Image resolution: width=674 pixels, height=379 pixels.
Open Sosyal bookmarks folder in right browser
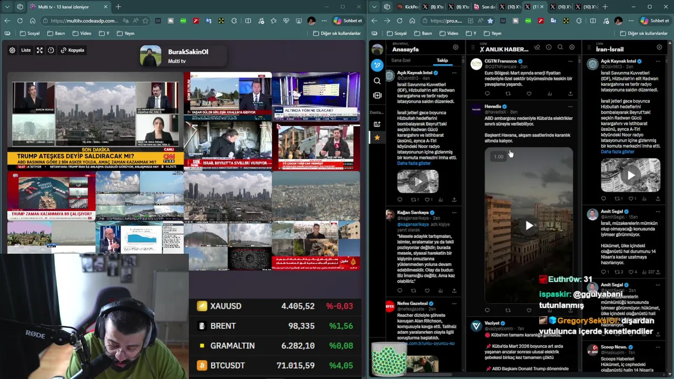click(398, 33)
